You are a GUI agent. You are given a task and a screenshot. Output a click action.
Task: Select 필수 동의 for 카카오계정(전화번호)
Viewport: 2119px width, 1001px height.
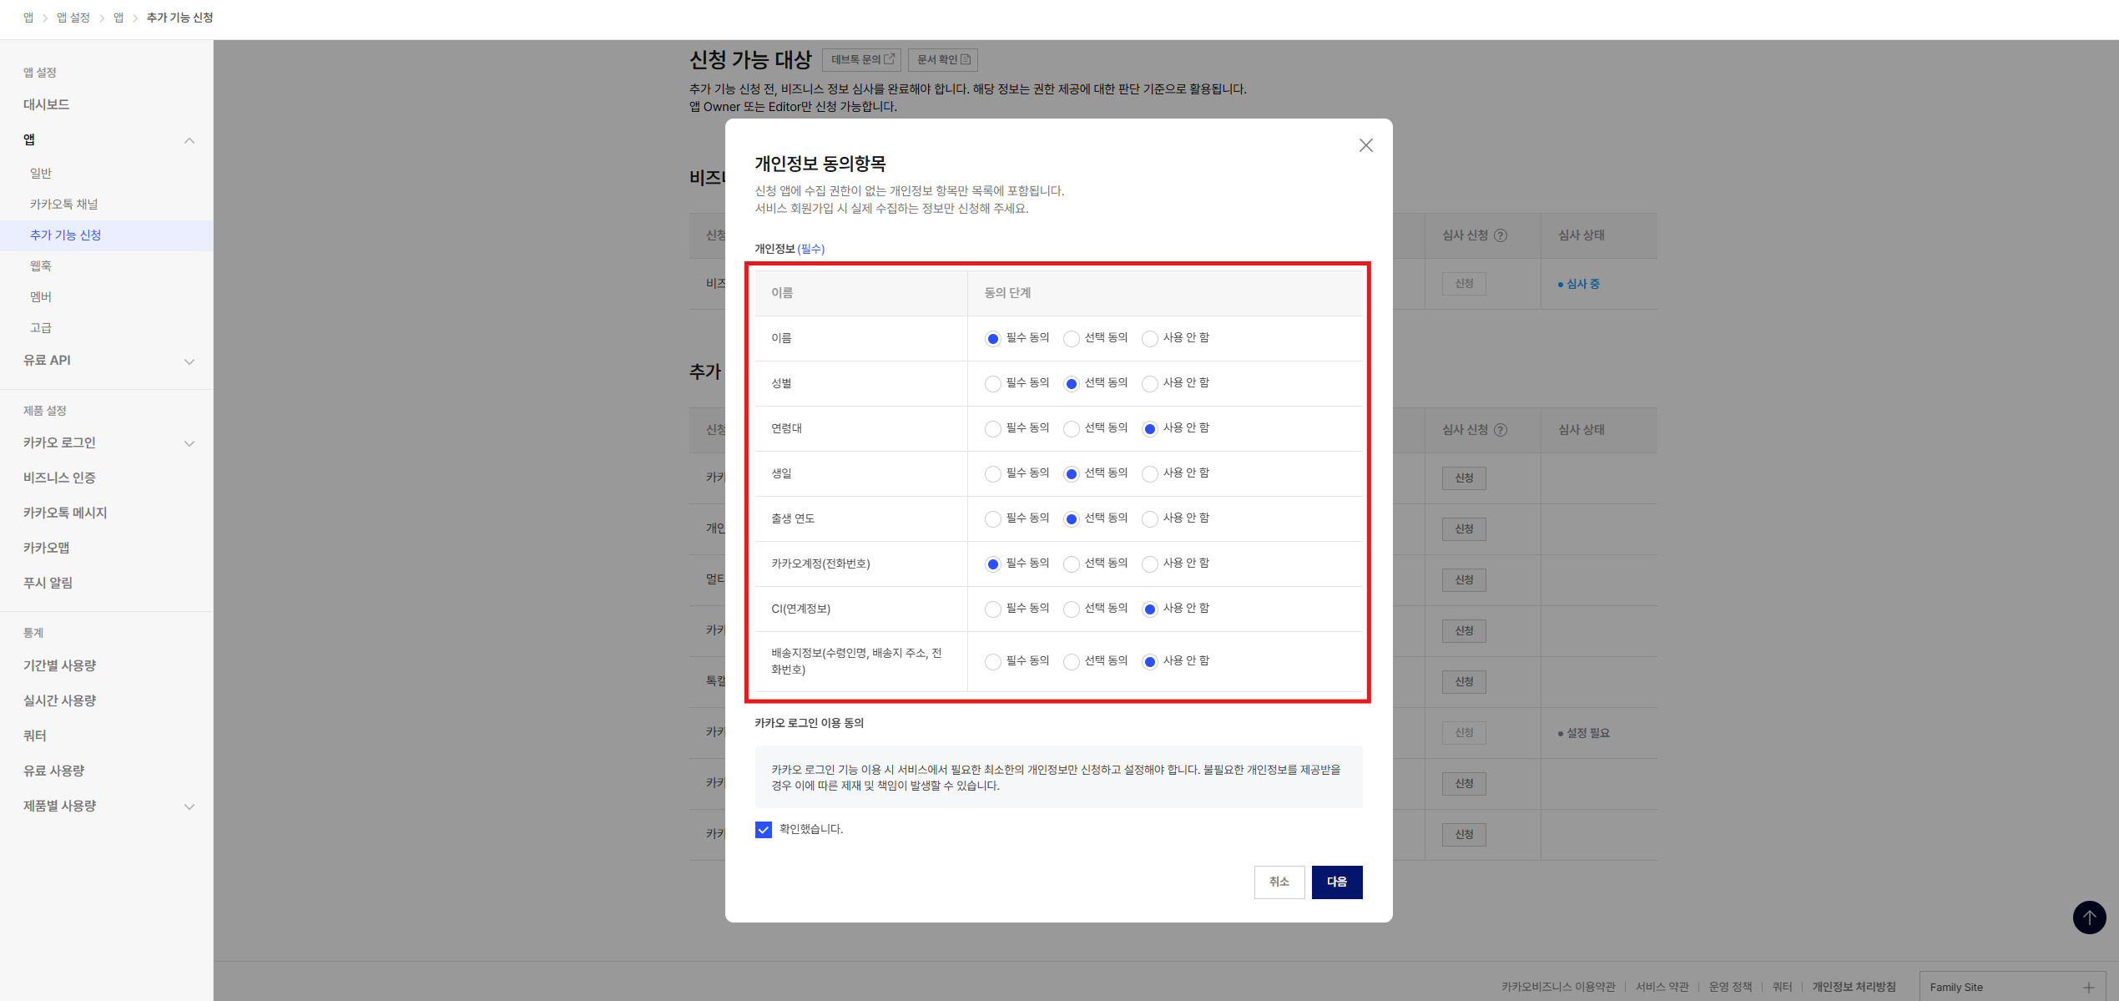tap(992, 564)
